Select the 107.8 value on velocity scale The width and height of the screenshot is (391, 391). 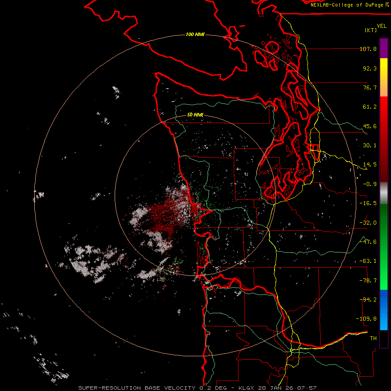point(368,49)
